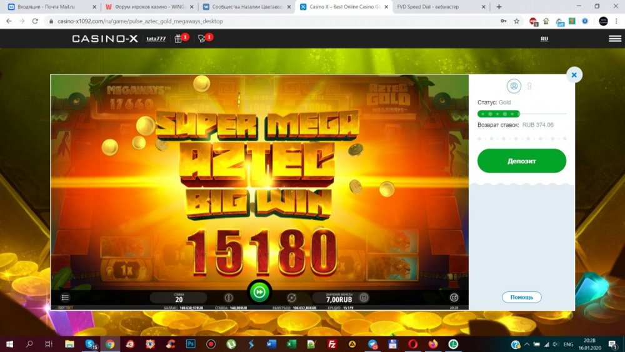Open the trophy notifications icon

pyautogui.click(x=202, y=39)
